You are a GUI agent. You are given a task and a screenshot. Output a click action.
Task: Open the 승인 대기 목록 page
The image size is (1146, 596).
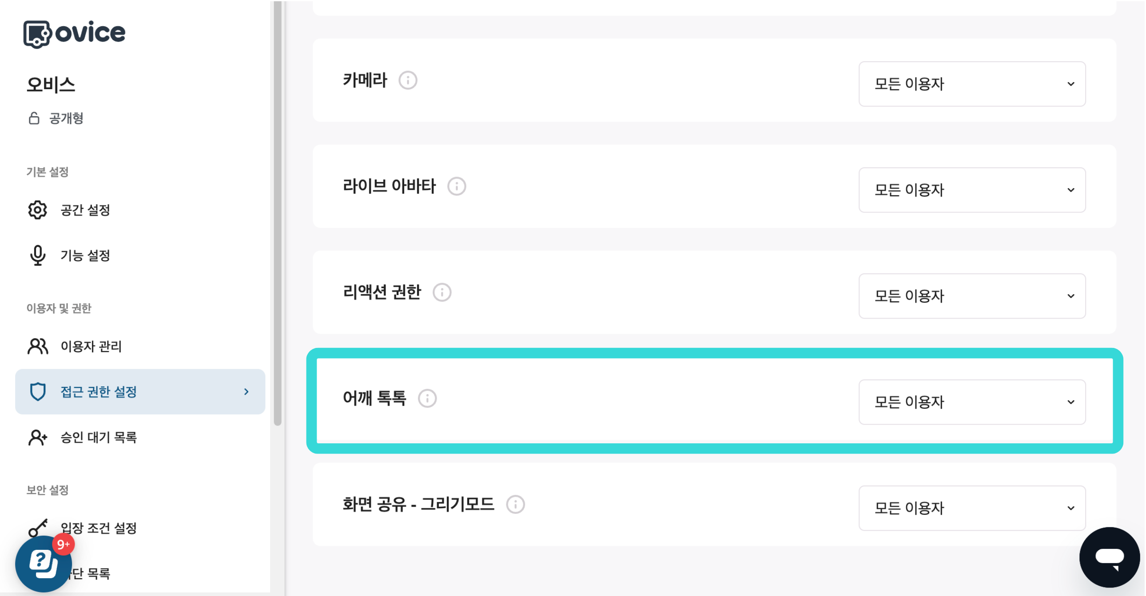pyautogui.click(x=97, y=437)
